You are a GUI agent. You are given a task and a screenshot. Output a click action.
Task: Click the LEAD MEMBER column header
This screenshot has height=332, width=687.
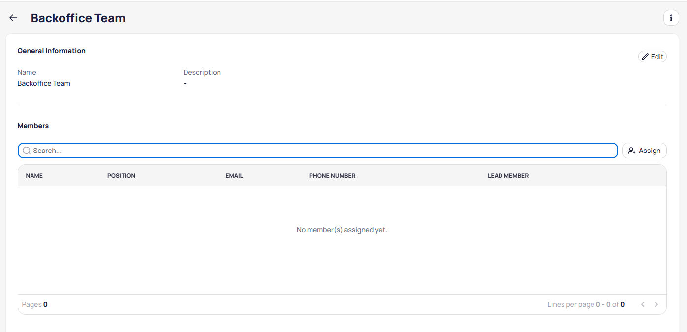click(508, 176)
